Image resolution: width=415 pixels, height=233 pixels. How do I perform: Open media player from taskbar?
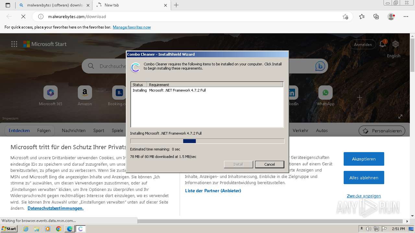tap(48, 229)
